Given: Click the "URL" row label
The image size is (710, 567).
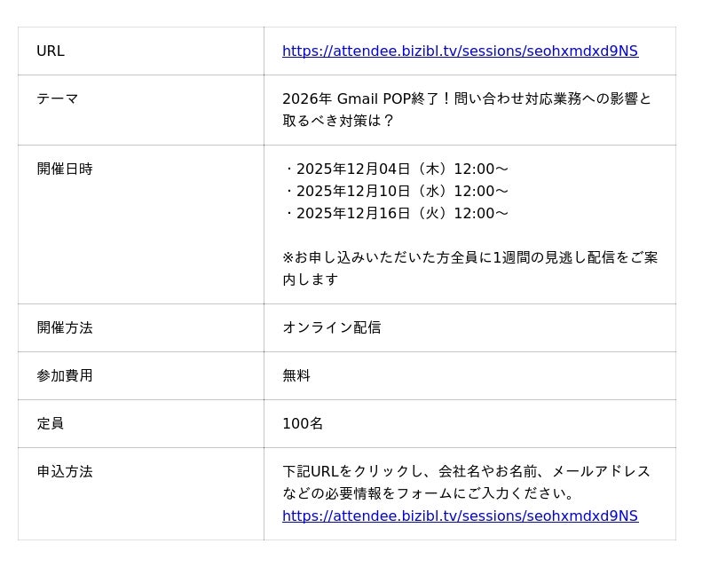Looking at the screenshot, I should (51, 51).
